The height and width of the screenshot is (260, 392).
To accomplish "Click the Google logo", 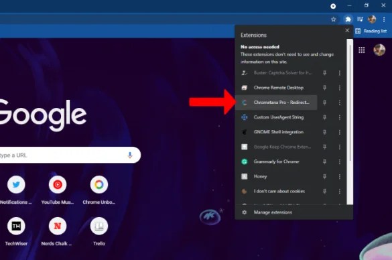I will click(x=43, y=115).
